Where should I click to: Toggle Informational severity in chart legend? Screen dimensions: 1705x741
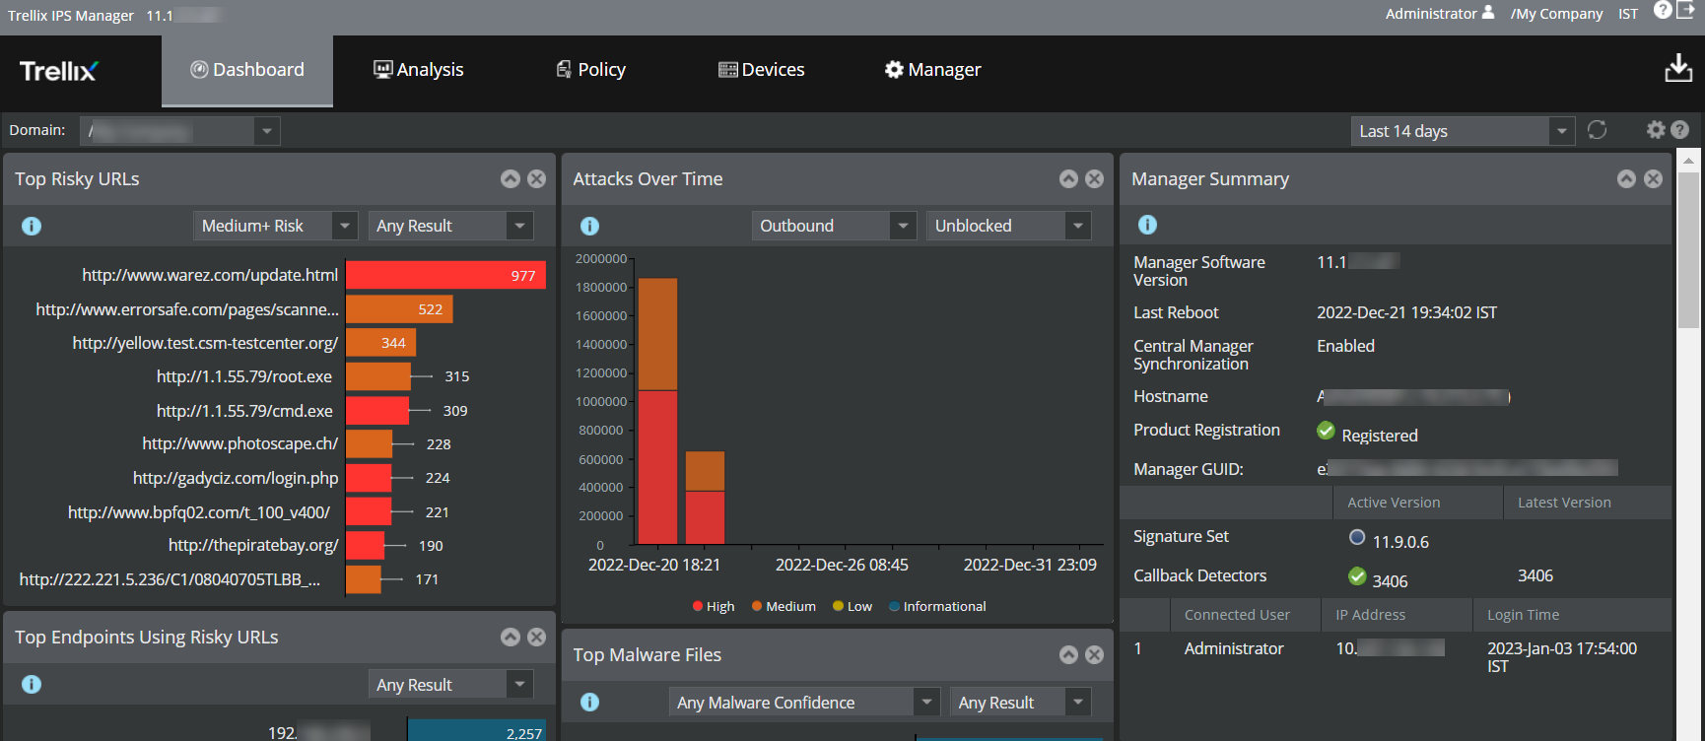pyautogui.click(x=937, y=606)
